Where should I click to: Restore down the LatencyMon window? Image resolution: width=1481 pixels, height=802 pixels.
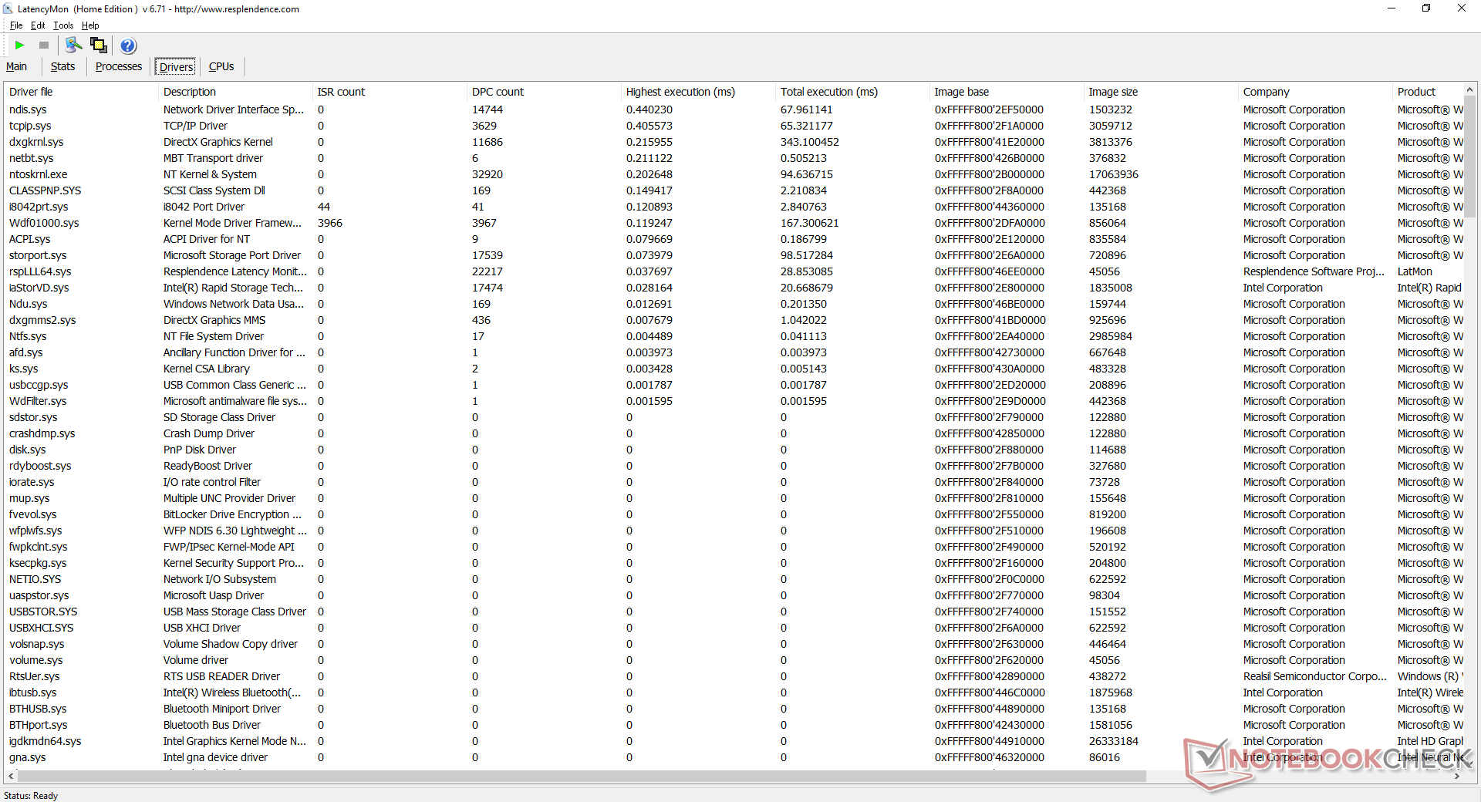[x=1426, y=8]
